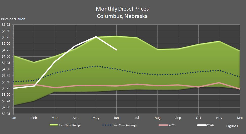
Task: Click the Aug month label
Action: [158, 118]
